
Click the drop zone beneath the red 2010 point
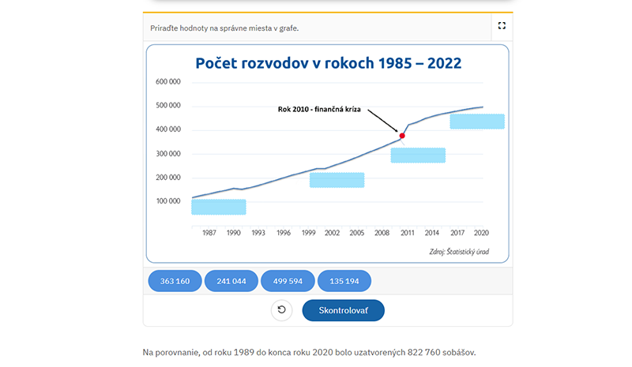tap(418, 155)
